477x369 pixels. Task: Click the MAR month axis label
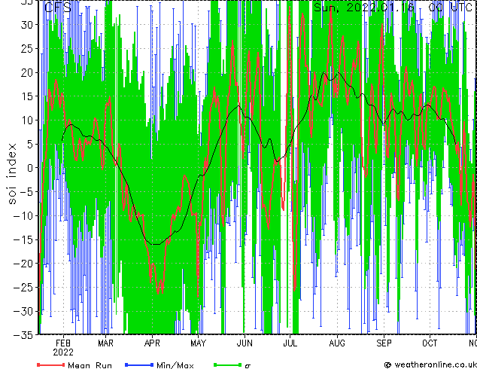tap(105, 343)
